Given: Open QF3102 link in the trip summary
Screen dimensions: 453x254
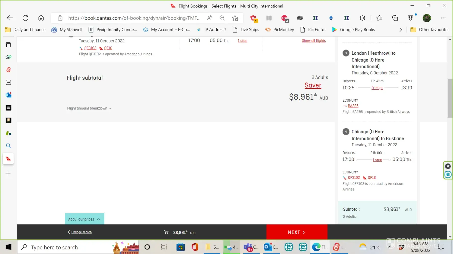Looking at the screenshot, I should click(354, 178).
